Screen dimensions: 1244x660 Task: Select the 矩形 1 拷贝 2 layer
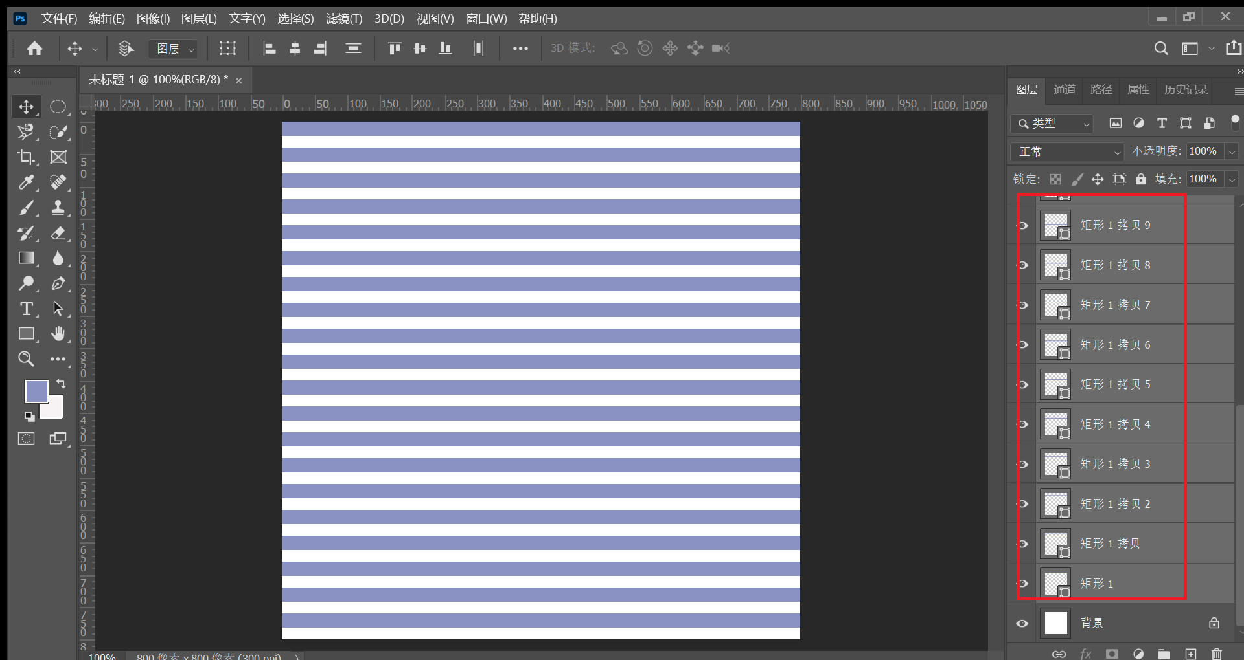(1135, 504)
